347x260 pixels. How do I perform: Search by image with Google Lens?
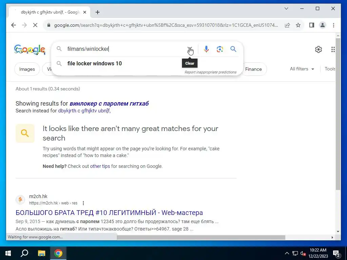coord(220,49)
